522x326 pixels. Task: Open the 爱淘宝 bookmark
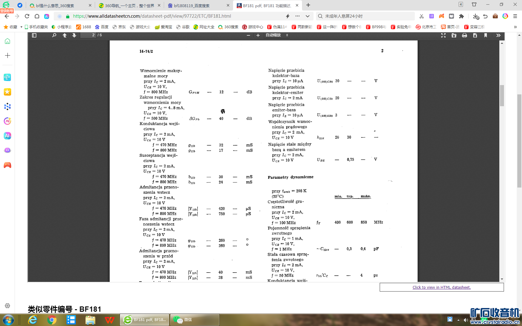(x=163, y=27)
